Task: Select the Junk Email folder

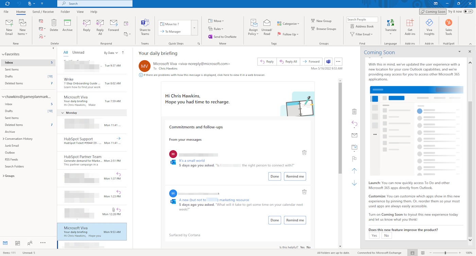Action: pos(12,146)
